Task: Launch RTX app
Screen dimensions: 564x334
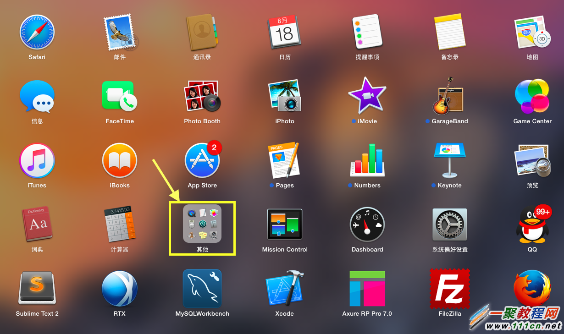Action: [120, 289]
